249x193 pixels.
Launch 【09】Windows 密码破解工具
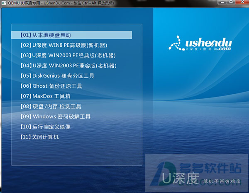pos(55,117)
